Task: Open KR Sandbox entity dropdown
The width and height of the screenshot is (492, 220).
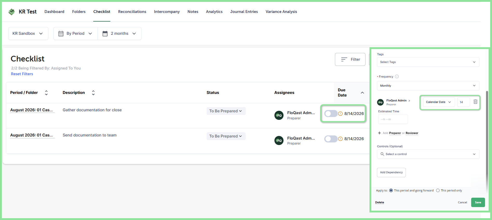Action: click(x=28, y=33)
